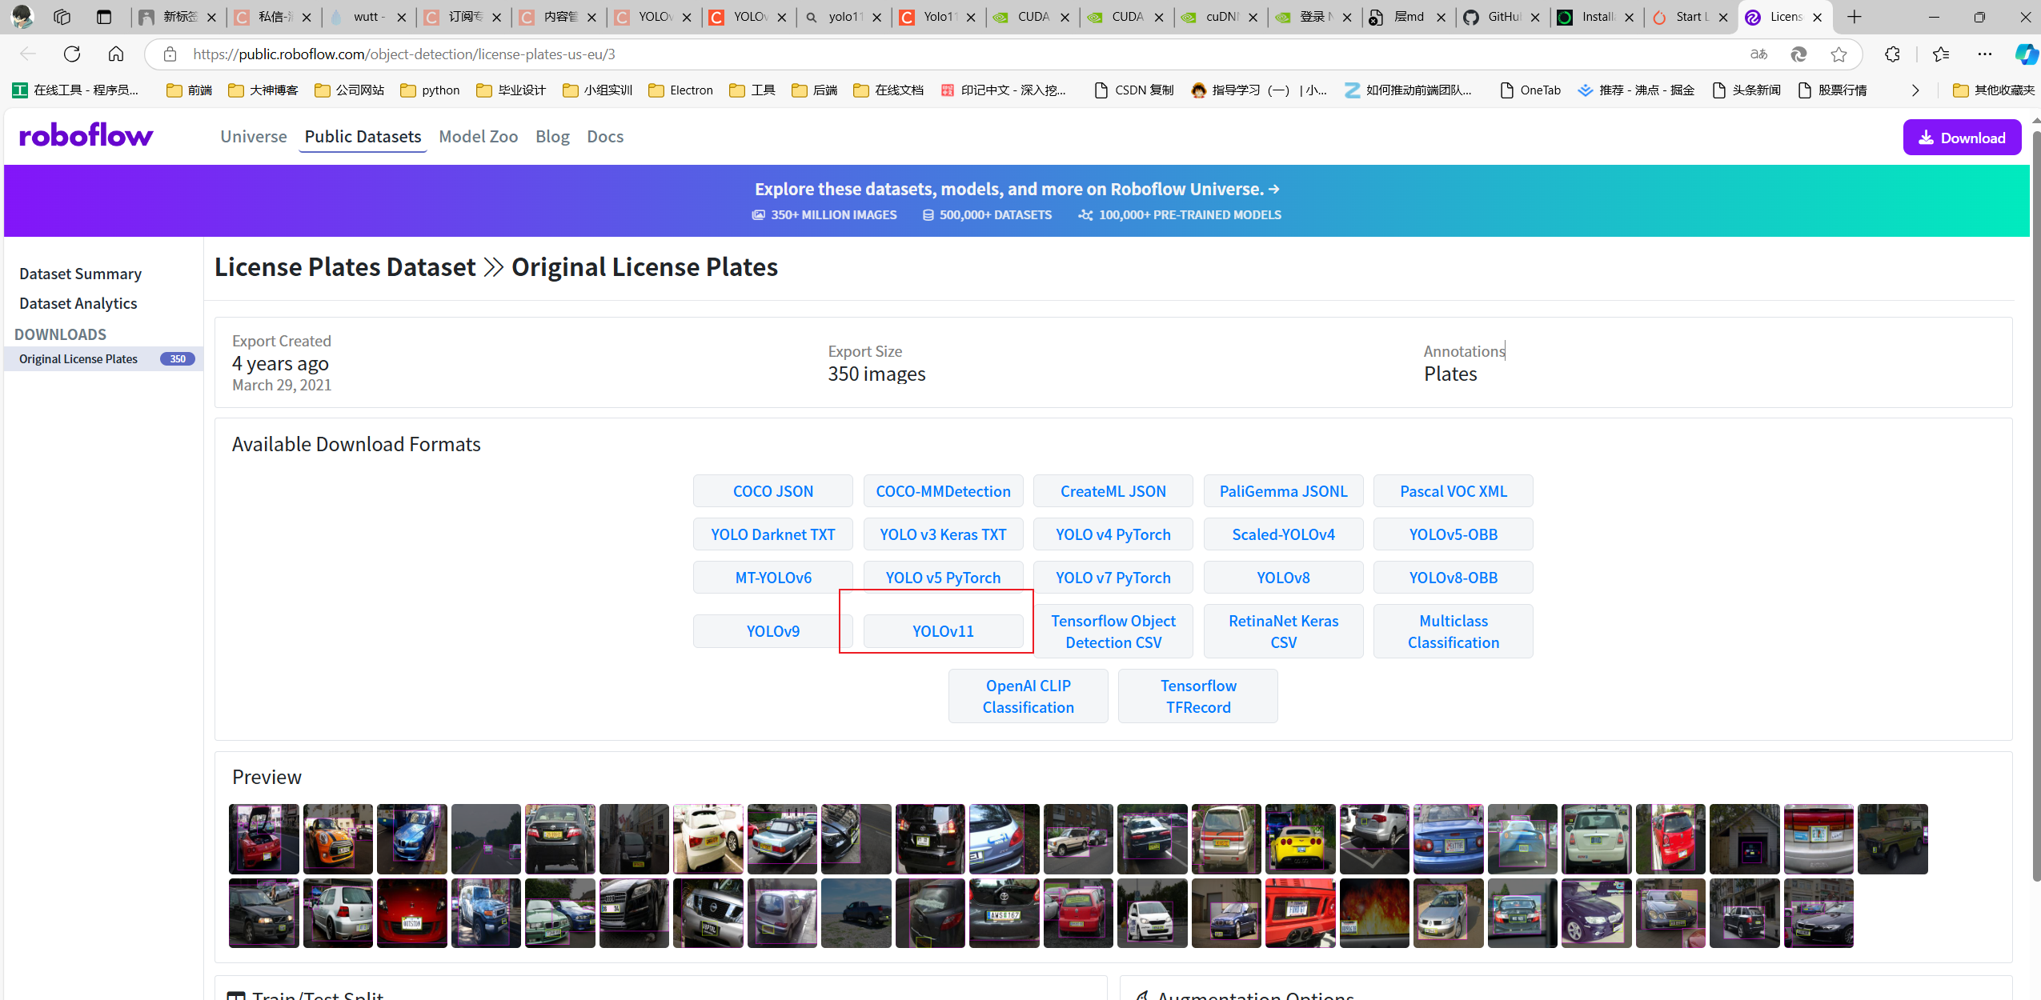Click the translate page icon

[x=1758, y=54]
